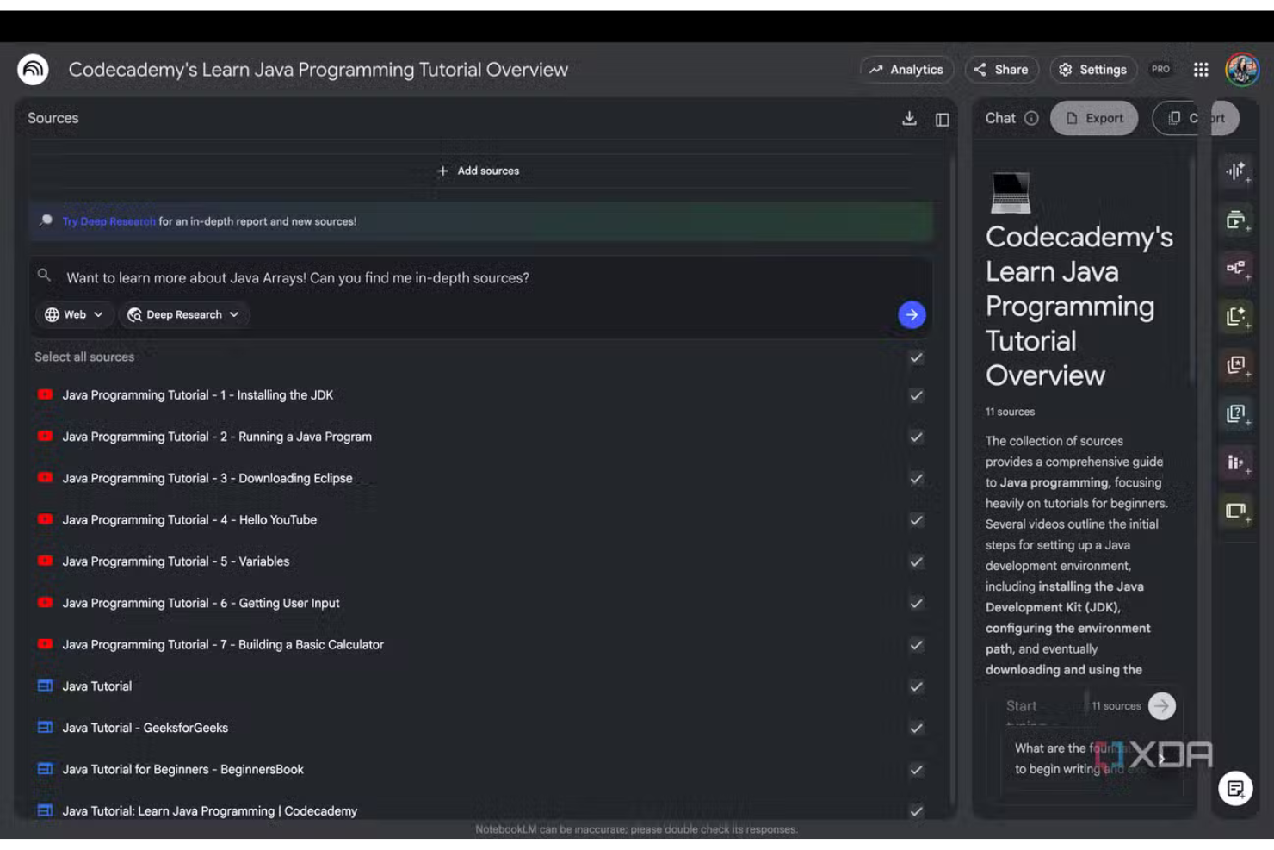Submit the Java Arrays search query arrow
This screenshot has height=850, width=1274.
(x=911, y=314)
